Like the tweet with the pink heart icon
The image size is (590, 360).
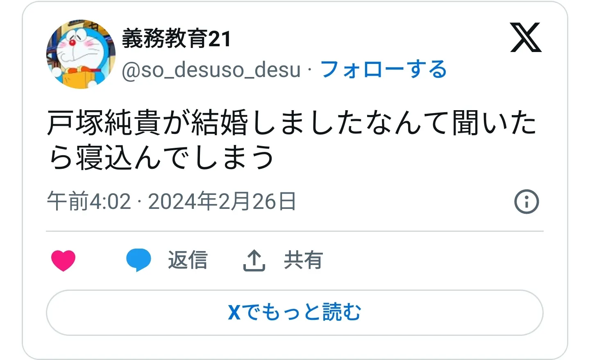(x=63, y=260)
